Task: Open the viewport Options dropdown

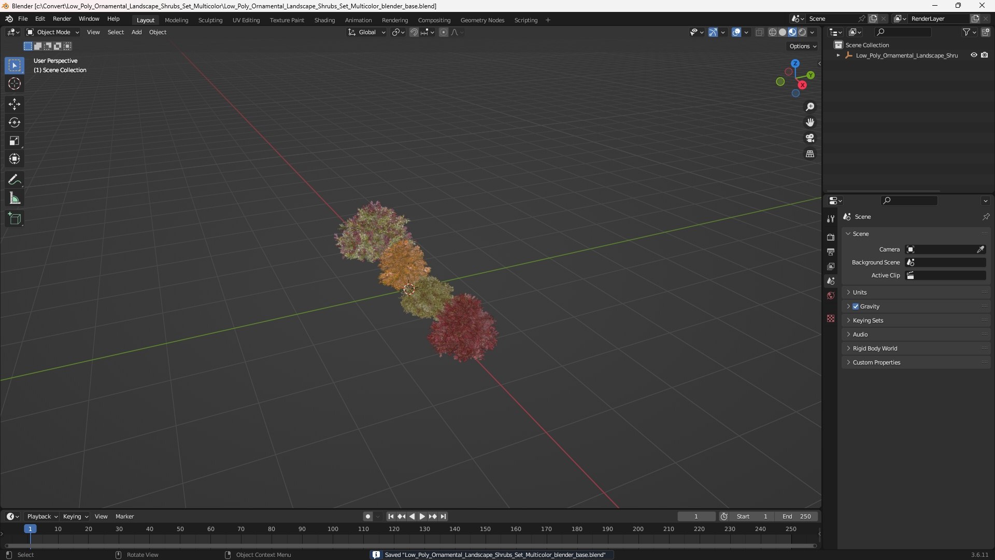Action: tap(802, 46)
